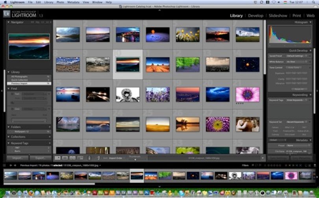Enable the Date checkbox in Find panel
The width and height of the screenshot is (319, 198).
pyautogui.click(x=12, y=109)
